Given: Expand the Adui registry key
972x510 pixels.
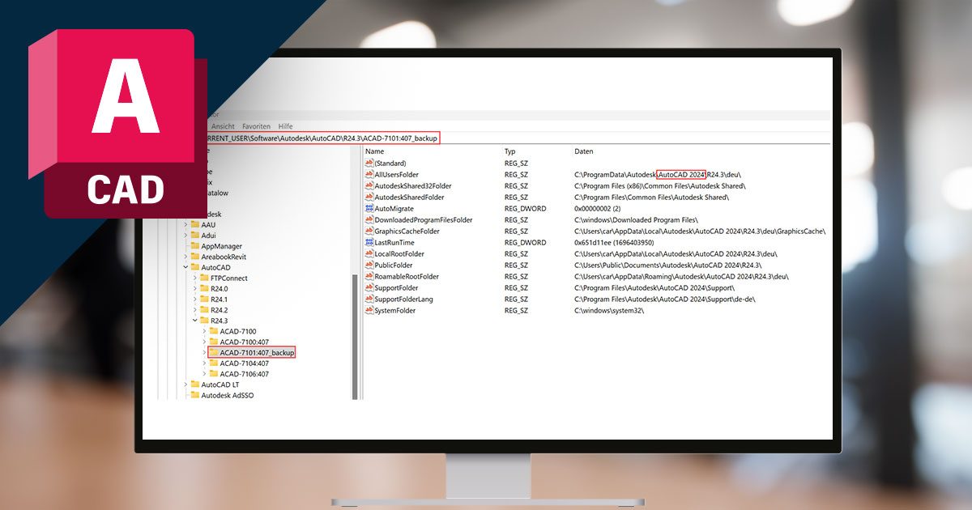Looking at the screenshot, I should click(x=185, y=236).
